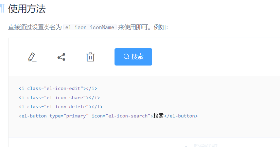This screenshot has height=147, width=280.
Task: Click the edit pencil icon
Action: coord(32,57)
